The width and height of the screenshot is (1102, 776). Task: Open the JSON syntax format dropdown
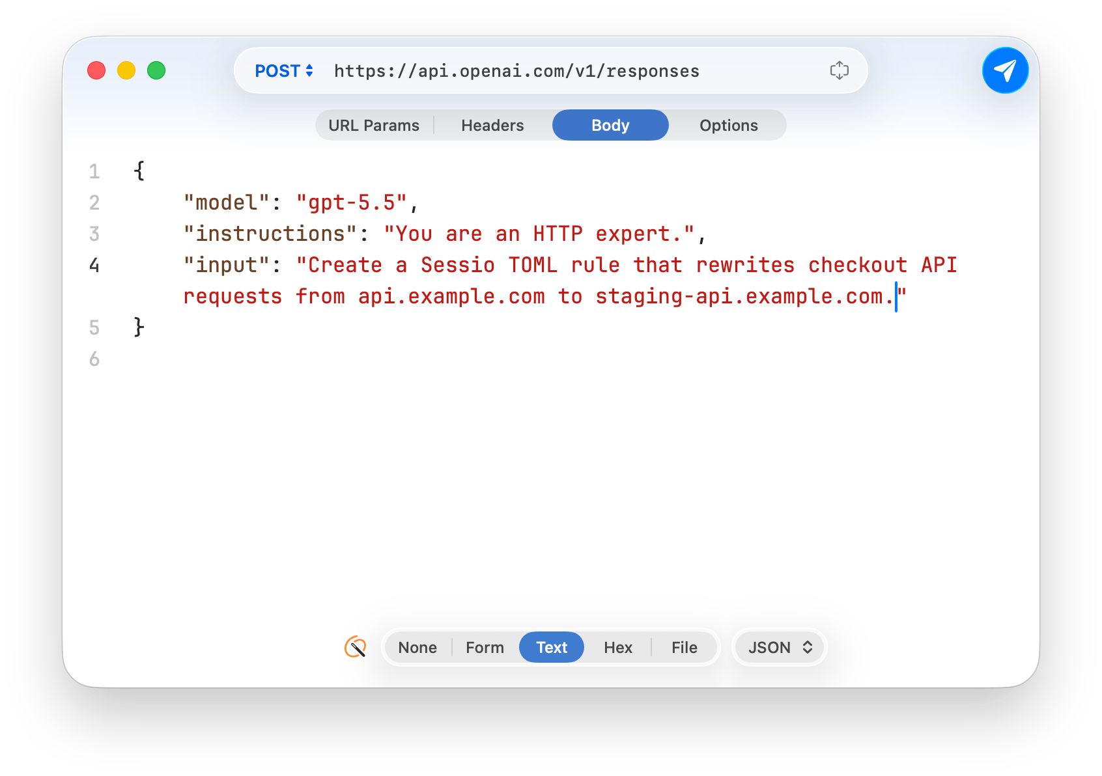pyautogui.click(x=780, y=648)
